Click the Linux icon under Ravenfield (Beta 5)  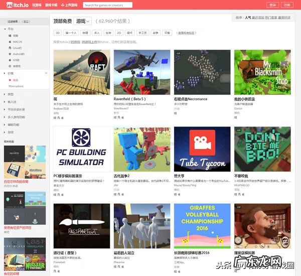(119, 117)
